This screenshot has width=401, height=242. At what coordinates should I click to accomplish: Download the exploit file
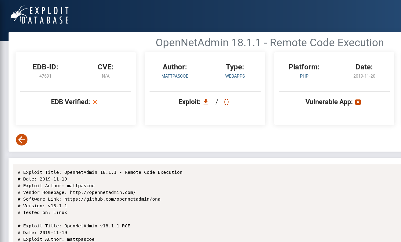tap(206, 102)
